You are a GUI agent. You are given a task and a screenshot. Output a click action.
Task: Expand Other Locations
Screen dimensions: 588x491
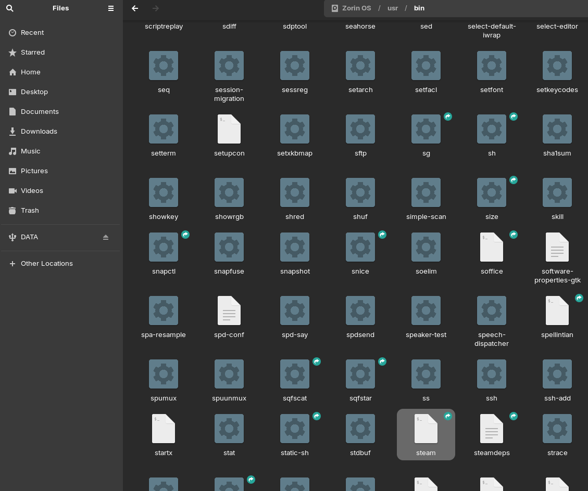click(x=46, y=263)
